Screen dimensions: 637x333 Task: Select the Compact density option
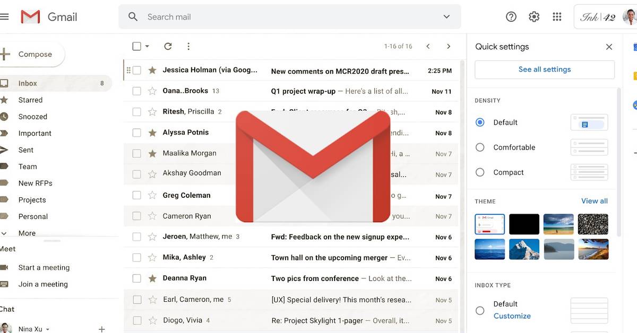tap(480, 172)
